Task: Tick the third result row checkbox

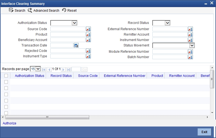Action: [6, 94]
